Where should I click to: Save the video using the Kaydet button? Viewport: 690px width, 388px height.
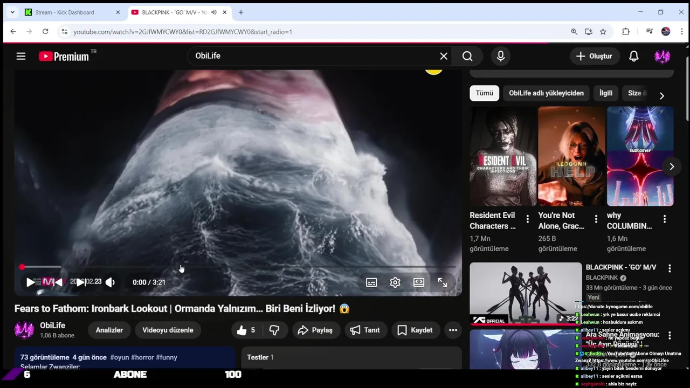pyautogui.click(x=415, y=330)
